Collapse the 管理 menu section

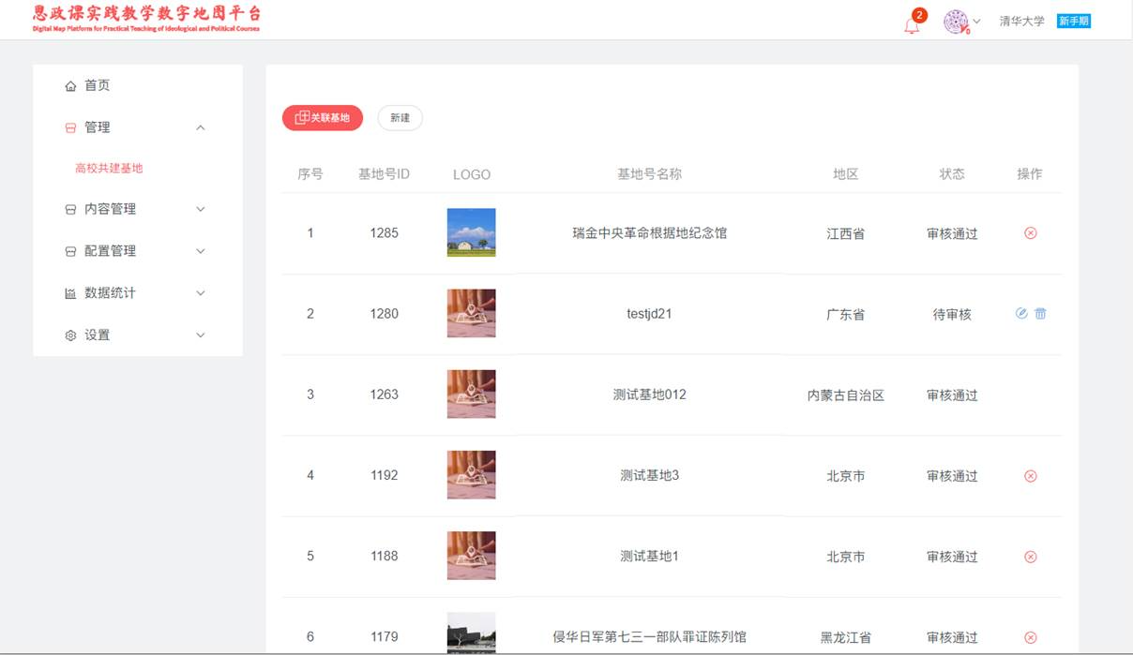(x=200, y=127)
